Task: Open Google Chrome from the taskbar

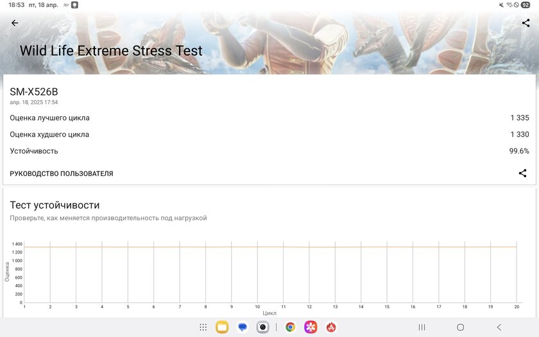Action: click(290, 327)
